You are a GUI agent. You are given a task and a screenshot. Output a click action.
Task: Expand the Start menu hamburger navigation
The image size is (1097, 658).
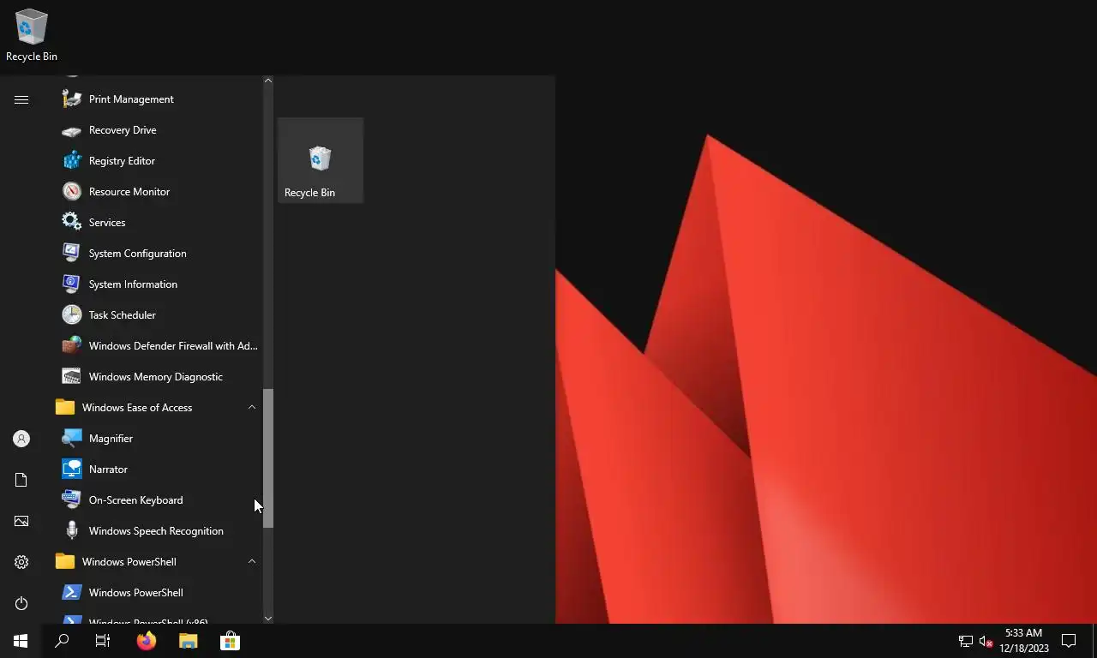(21, 100)
